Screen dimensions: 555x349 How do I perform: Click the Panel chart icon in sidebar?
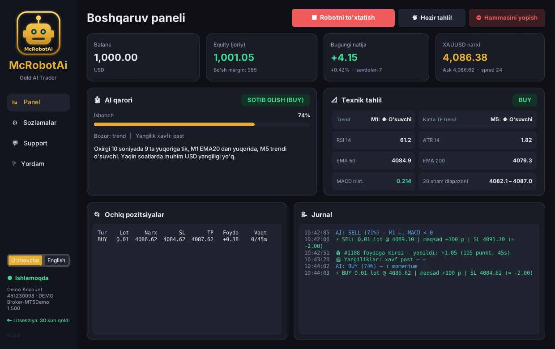(x=15, y=102)
